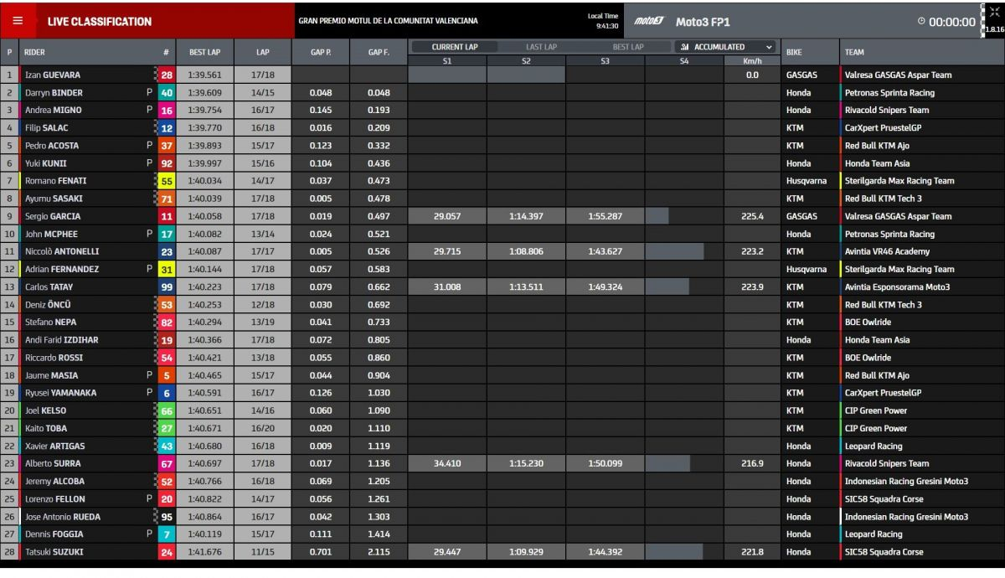Click Kaito TOBA's lap count 16/20
The image size is (1005, 578).
tap(262, 428)
